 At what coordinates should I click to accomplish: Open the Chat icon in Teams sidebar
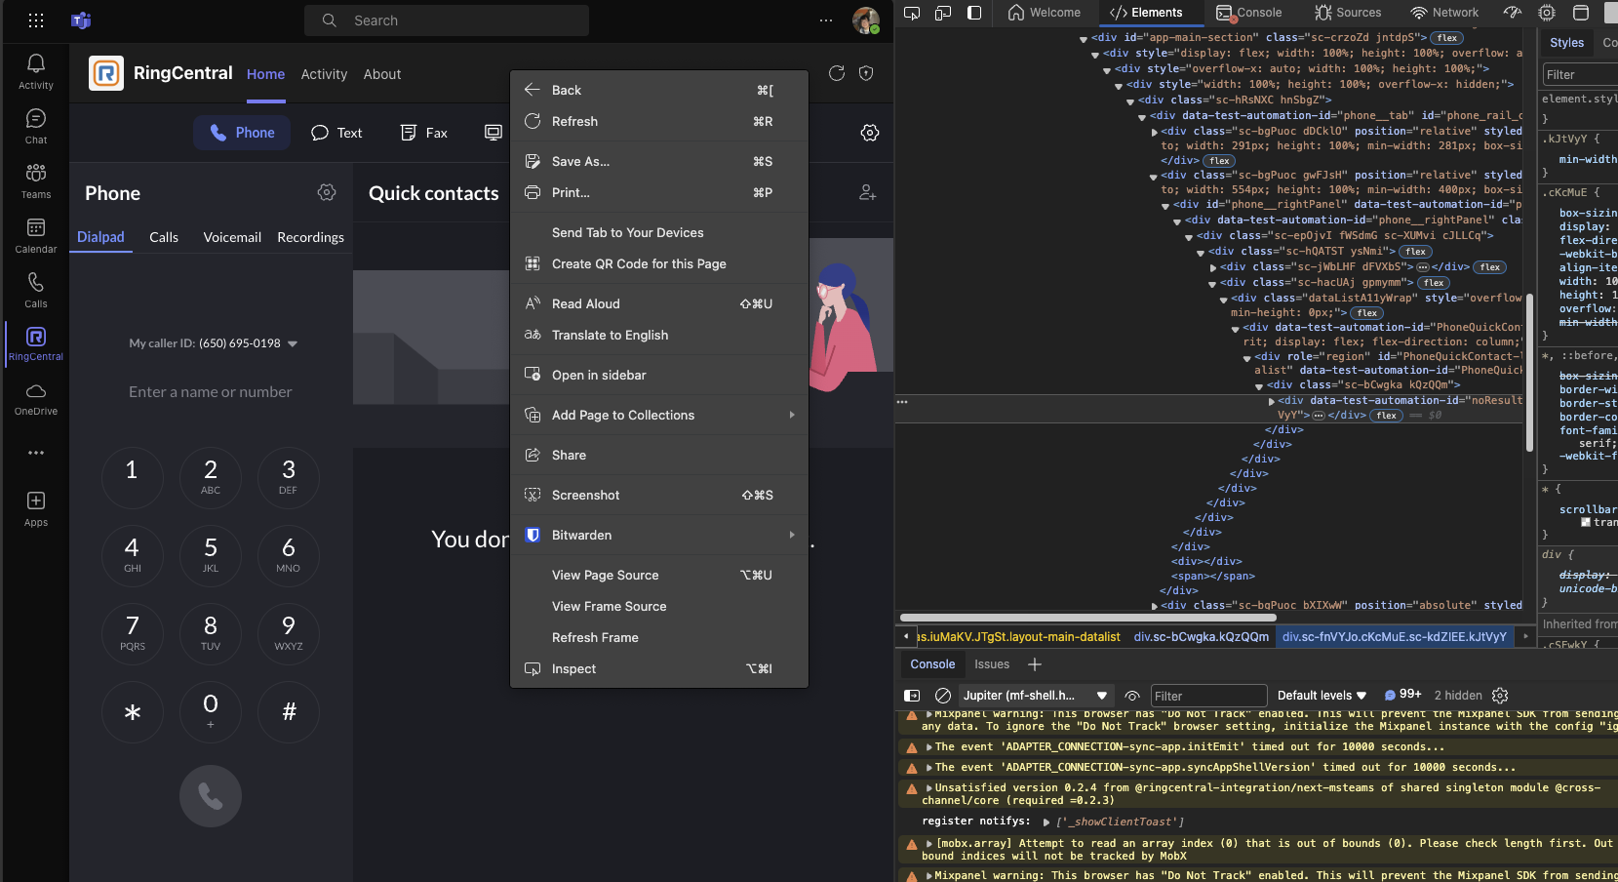pyautogui.click(x=36, y=126)
